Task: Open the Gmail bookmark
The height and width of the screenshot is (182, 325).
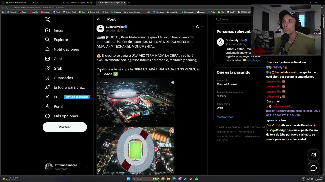Action: point(105,12)
